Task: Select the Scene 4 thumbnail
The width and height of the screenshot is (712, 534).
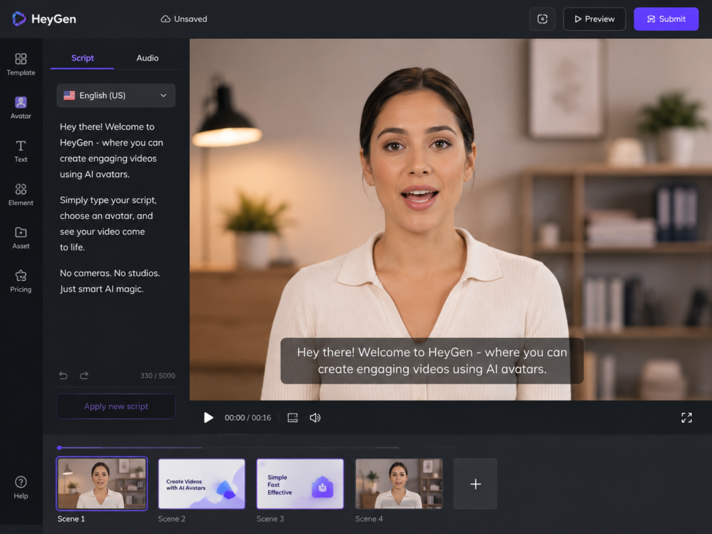Action: [x=398, y=484]
